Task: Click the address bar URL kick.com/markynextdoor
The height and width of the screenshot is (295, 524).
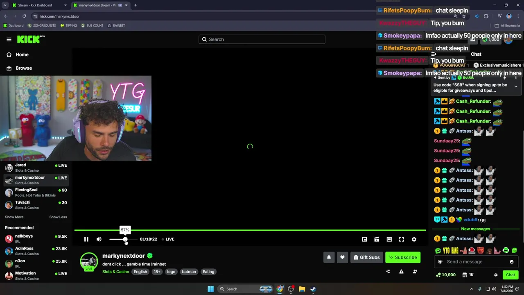Action: click(x=60, y=16)
